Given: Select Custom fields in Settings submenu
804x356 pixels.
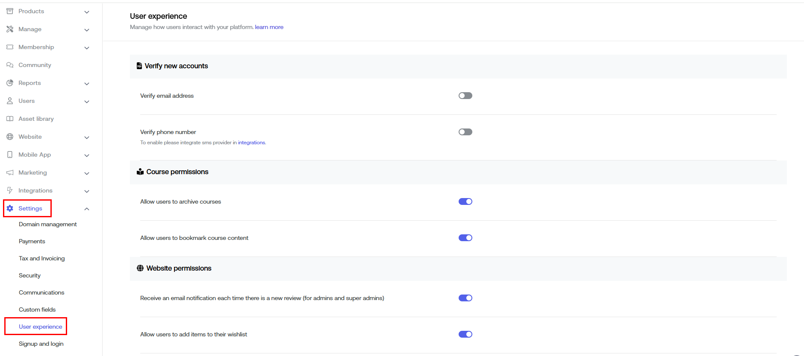Looking at the screenshot, I should point(37,309).
